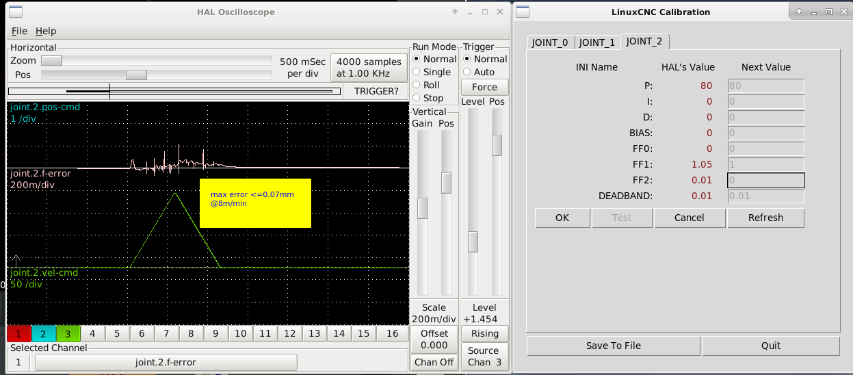This screenshot has height=375, width=853.
Task: Open the File menu in HAL Oscilloscope
Action: pyautogui.click(x=19, y=31)
